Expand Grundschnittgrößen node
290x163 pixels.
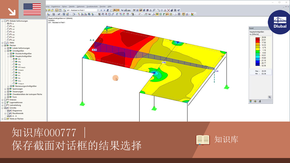[8, 53]
